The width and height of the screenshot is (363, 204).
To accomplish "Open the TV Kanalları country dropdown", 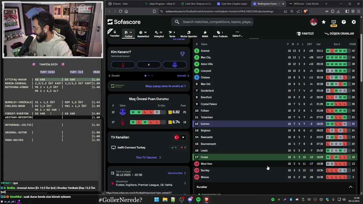I will [x=180, y=137].
